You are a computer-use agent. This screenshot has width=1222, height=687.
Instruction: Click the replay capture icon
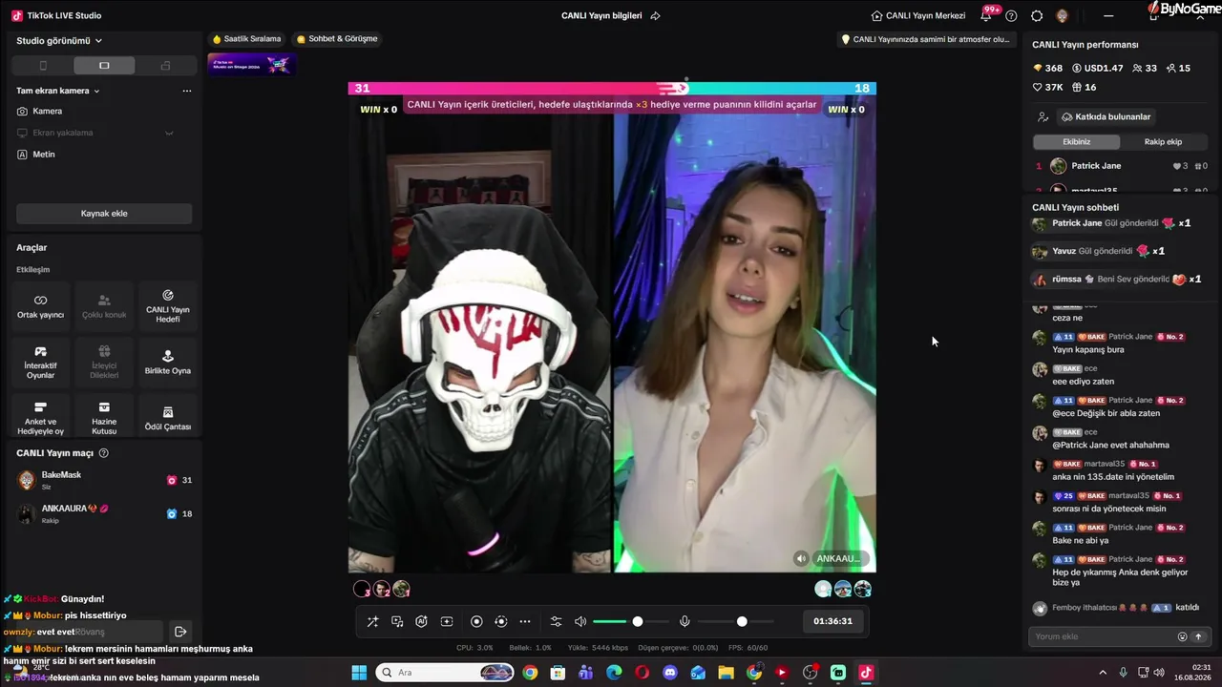pyautogui.click(x=501, y=621)
